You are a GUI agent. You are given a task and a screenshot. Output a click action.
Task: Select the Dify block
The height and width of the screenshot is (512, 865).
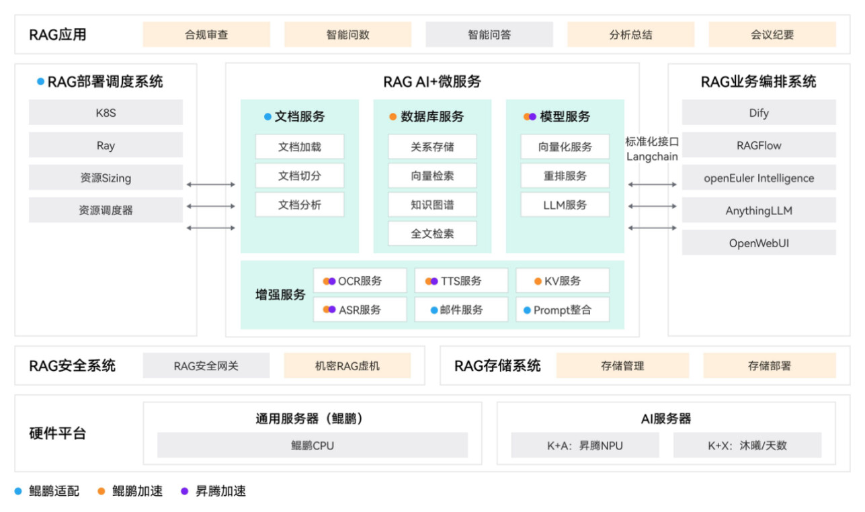(759, 113)
